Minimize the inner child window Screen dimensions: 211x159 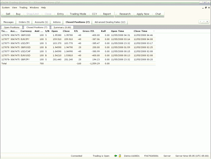click(x=203, y=8)
